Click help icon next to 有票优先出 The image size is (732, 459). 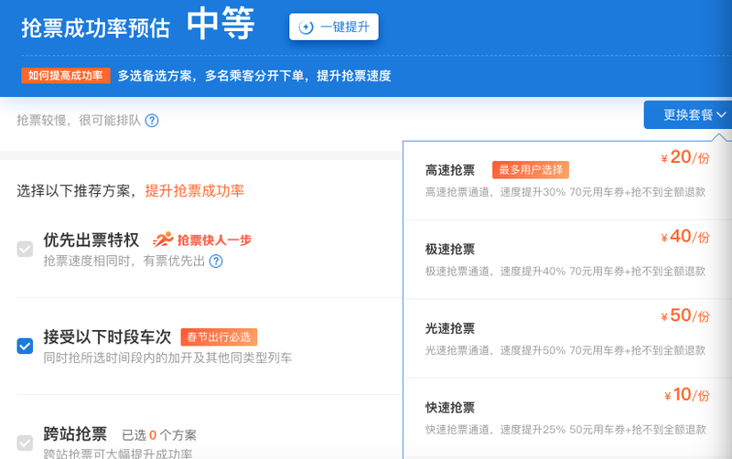click(216, 262)
